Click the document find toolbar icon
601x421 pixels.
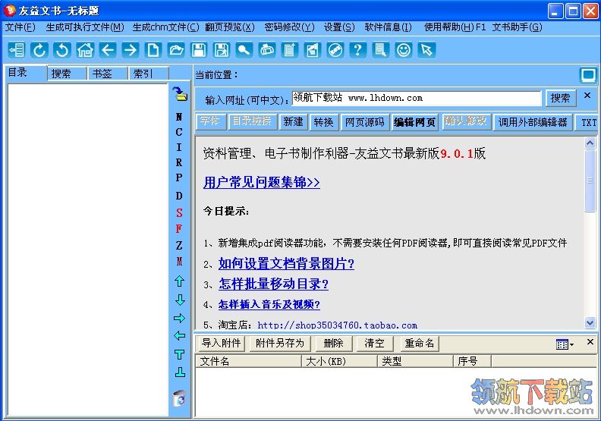[x=381, y=50]
